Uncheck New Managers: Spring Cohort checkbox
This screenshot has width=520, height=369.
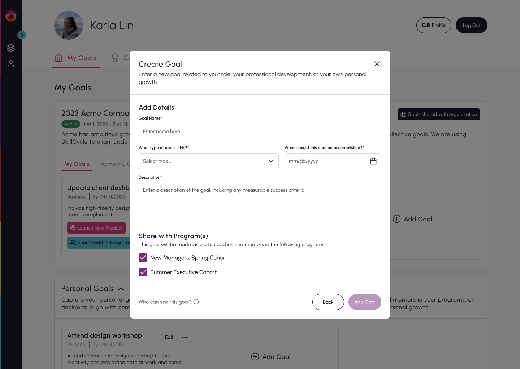click(143, 258)
